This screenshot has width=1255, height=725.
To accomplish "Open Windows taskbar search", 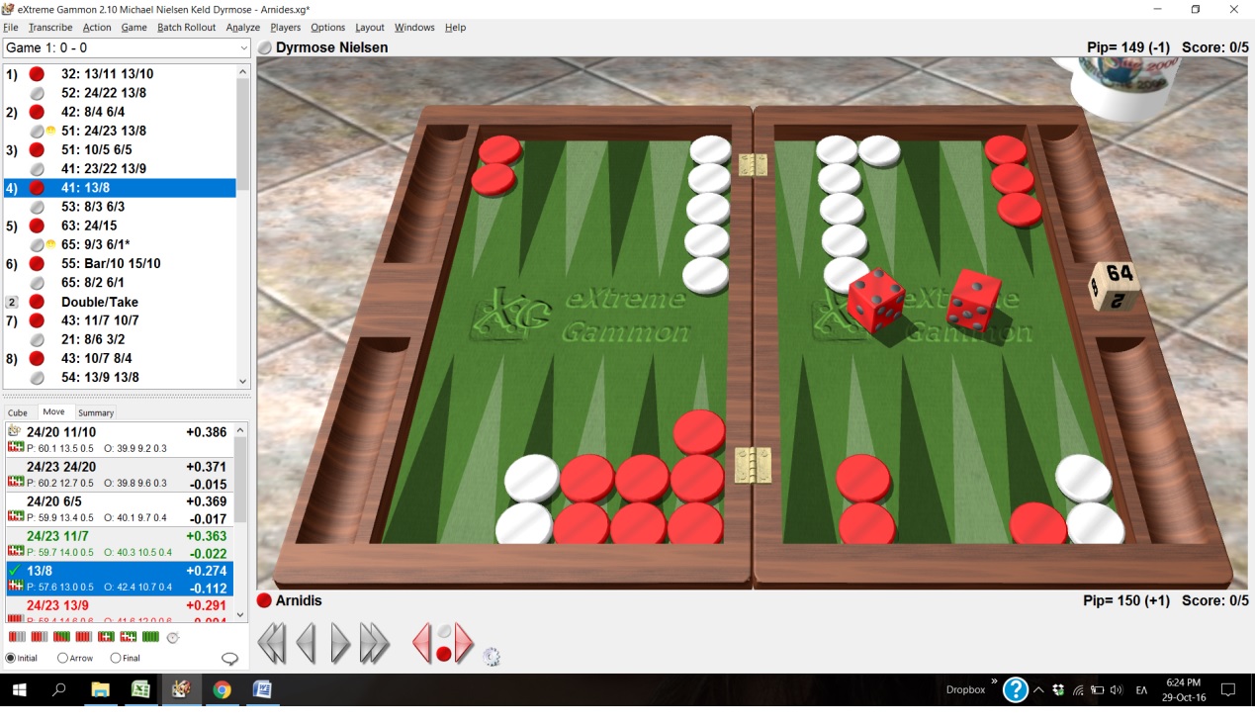I will point(59,689).
